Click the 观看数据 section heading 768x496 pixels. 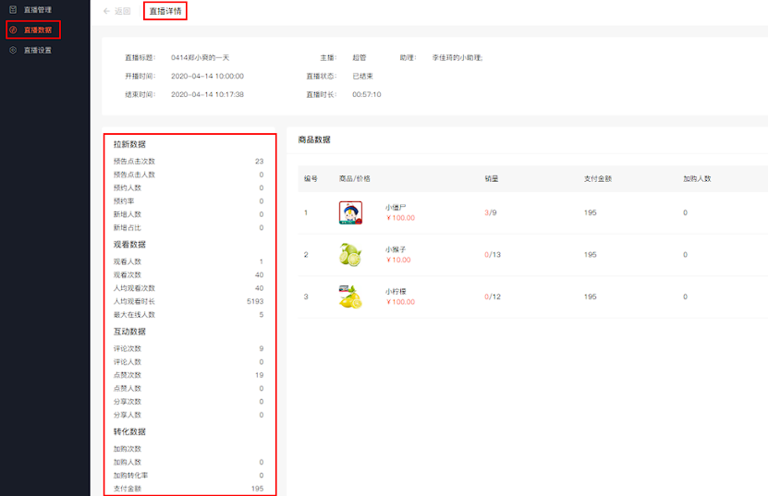coord(129,245)
